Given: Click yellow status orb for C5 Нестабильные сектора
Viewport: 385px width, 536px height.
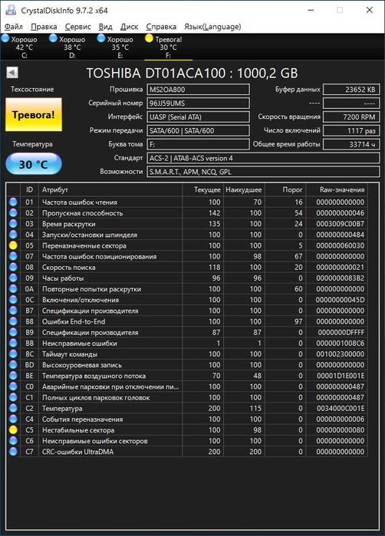Looking at the screenshot, I should pyautogui.click(x=13, y=430).
